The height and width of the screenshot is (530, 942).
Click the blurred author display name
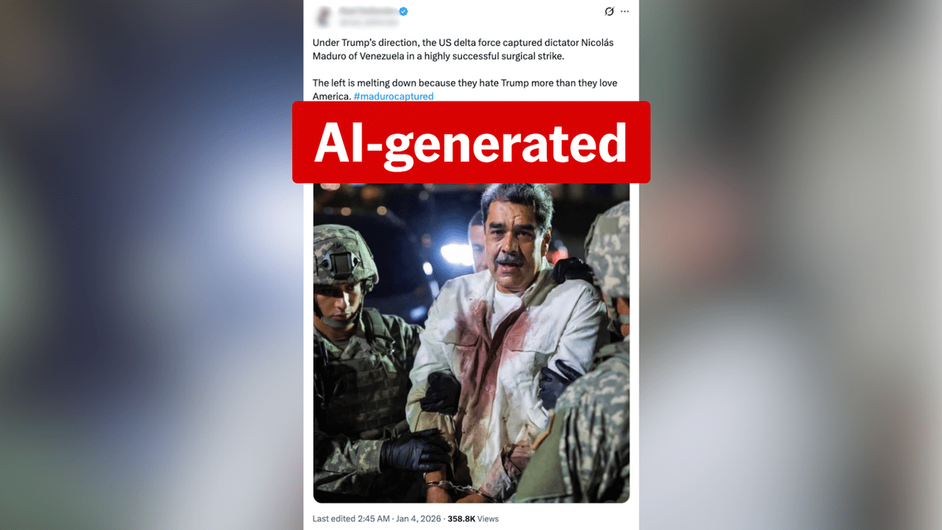tap(368, 11)
